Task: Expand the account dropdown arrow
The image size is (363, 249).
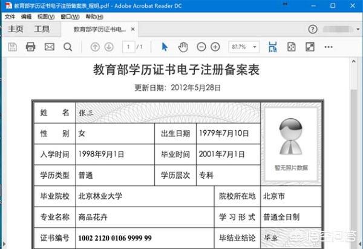Action: [358, 30]
